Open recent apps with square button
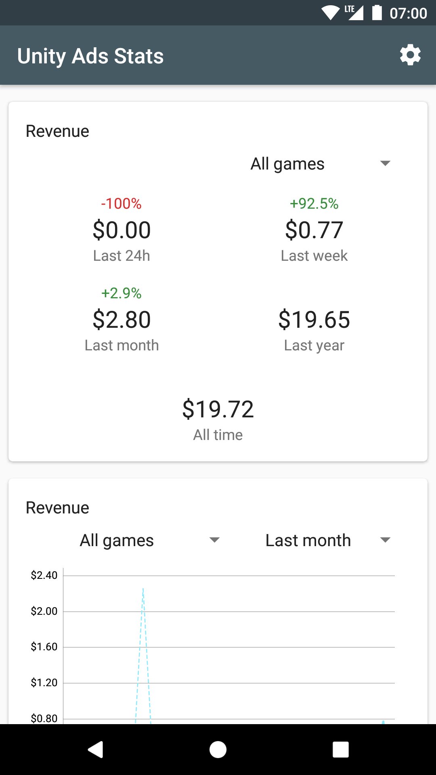 tap(340, 750)
